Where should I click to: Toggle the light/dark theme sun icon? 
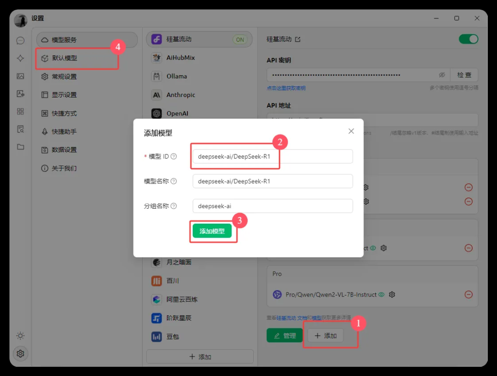pyautogui.click(x=20, y=336)
